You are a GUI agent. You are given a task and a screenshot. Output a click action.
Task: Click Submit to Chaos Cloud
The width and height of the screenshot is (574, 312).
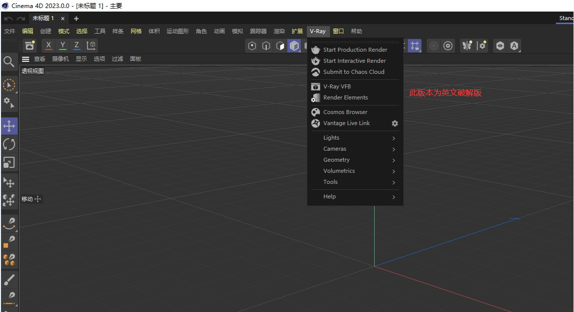coord(355,72)
